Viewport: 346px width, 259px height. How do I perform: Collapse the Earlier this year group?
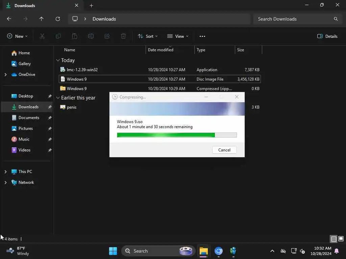[58, 97]
